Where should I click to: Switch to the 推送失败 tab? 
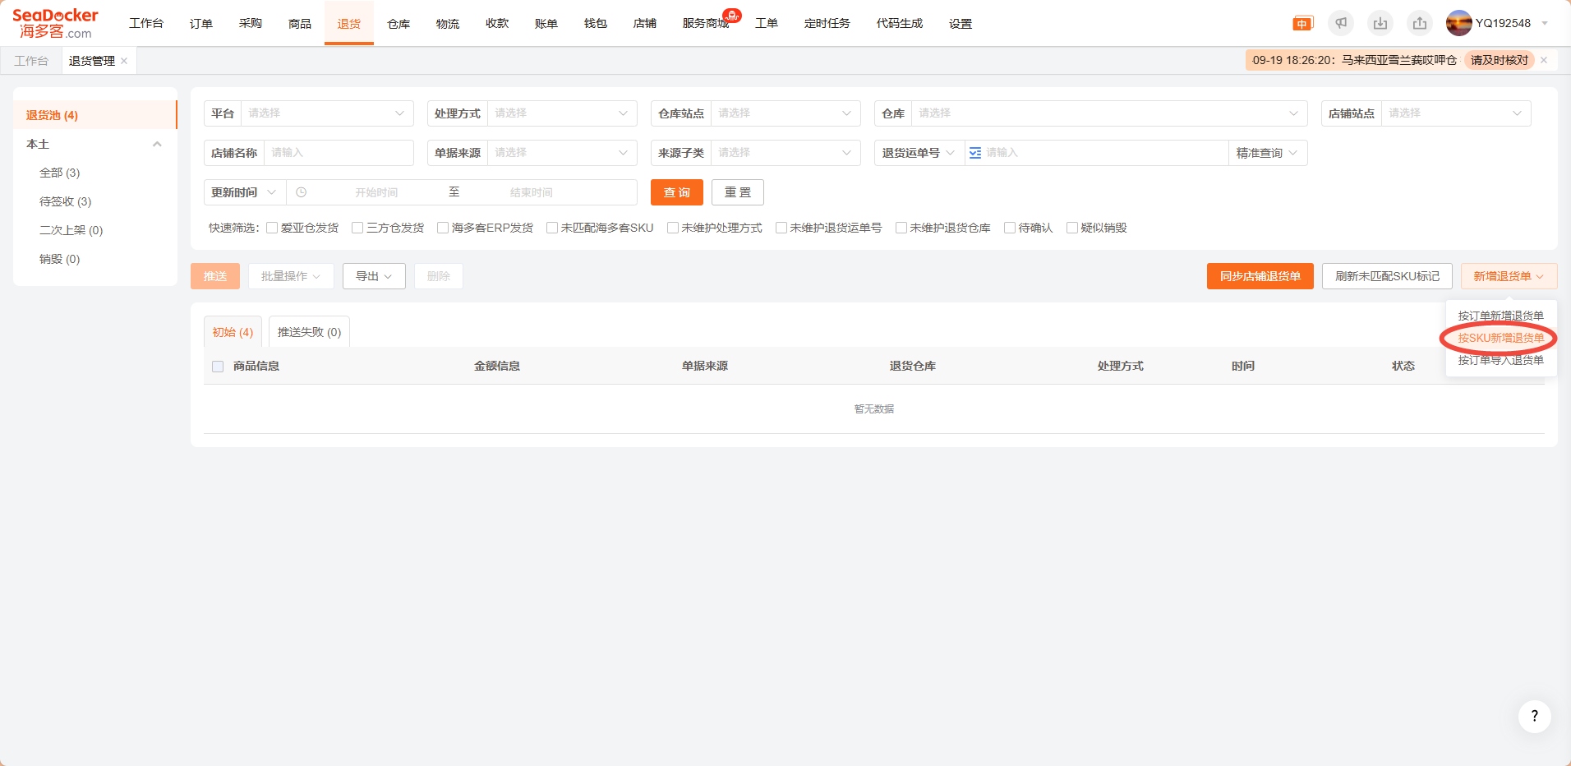[309, 332]
